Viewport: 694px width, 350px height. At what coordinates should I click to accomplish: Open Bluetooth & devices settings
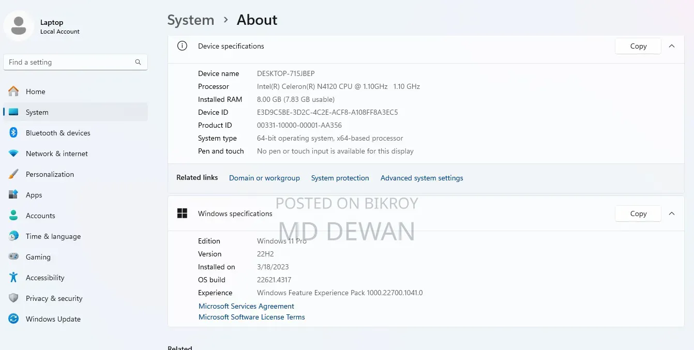76,133
